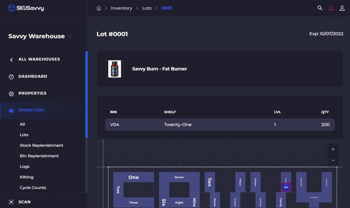
Task: Click shelf Six on the map
Action: [x=164, y=202]
